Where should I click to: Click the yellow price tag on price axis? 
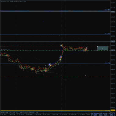(x=113, y=111)
